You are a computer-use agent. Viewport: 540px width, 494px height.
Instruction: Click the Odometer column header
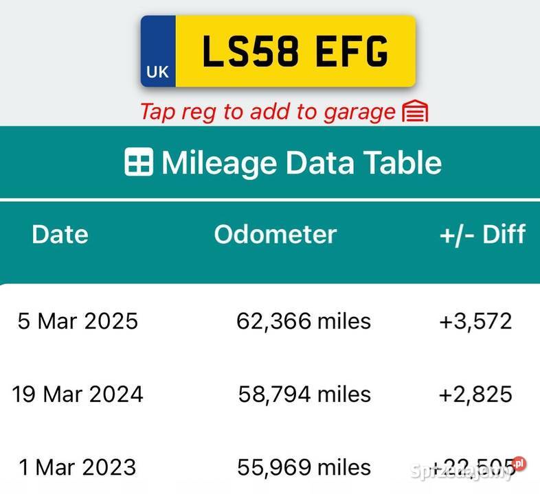pos(275,234)
